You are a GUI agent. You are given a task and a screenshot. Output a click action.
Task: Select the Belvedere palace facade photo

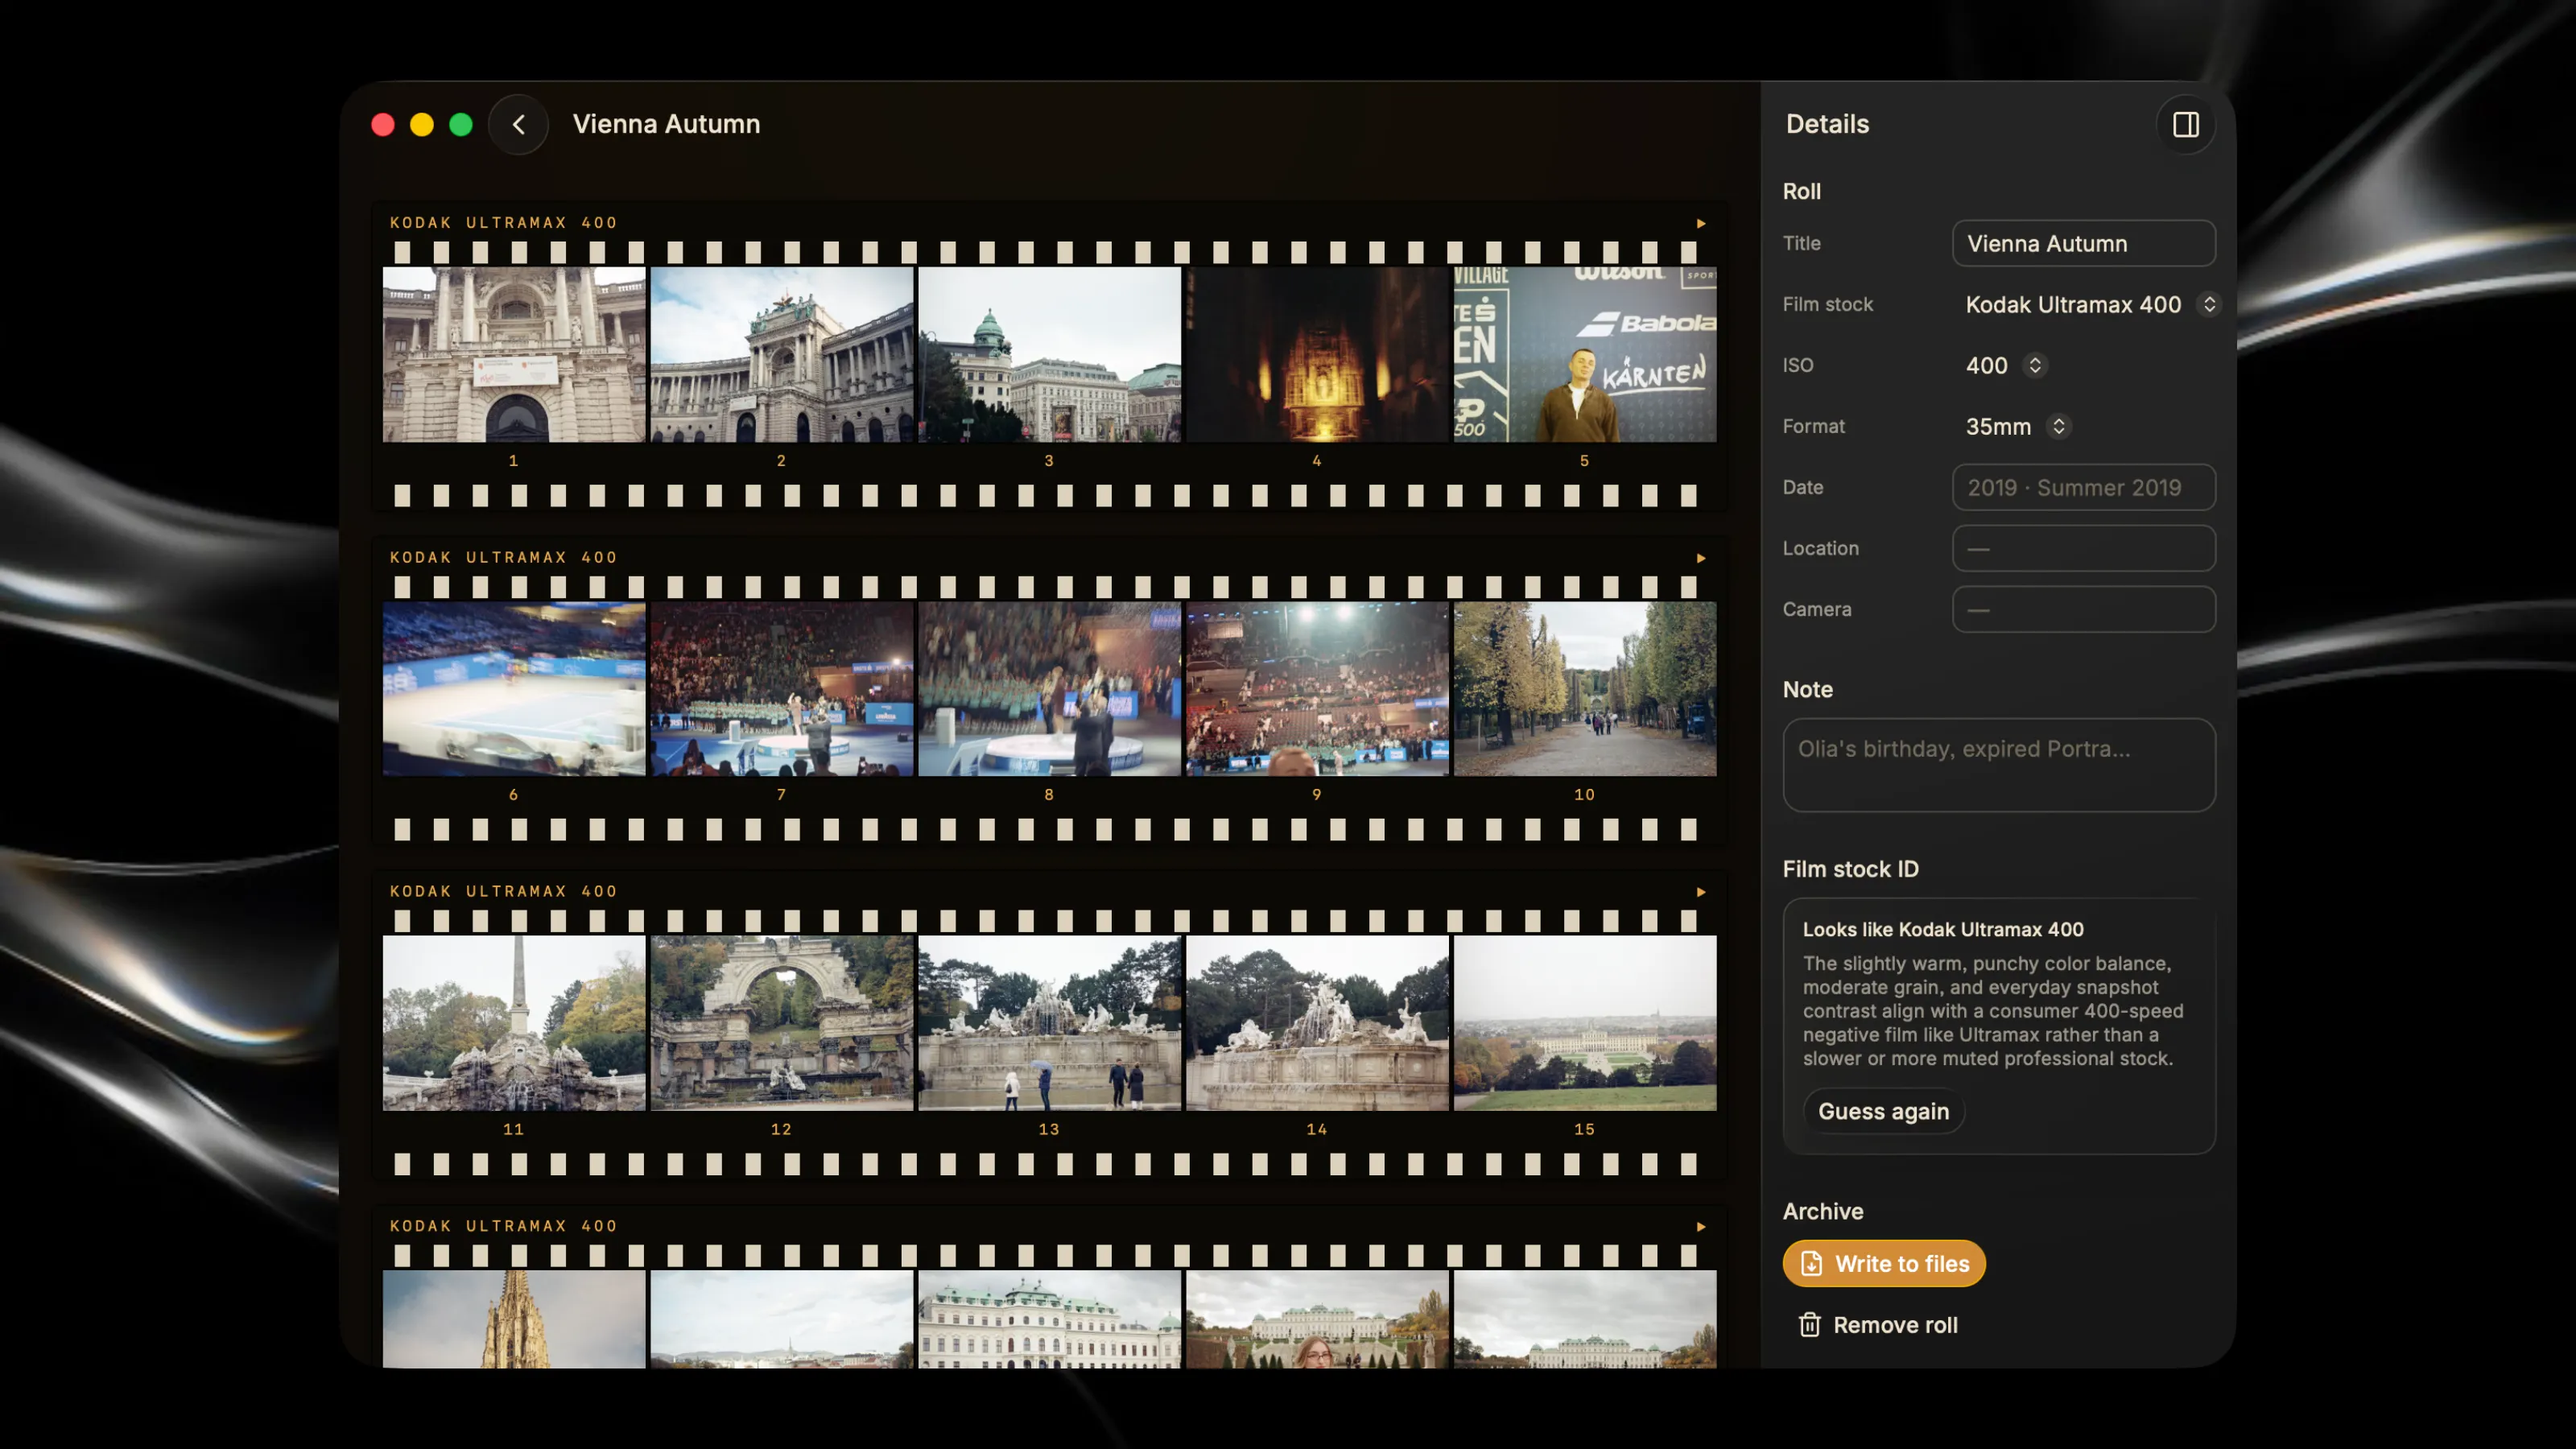click(x=1049, y=1319)
